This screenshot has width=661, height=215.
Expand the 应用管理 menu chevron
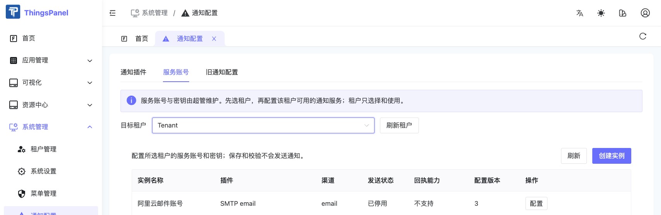[90, 60]
